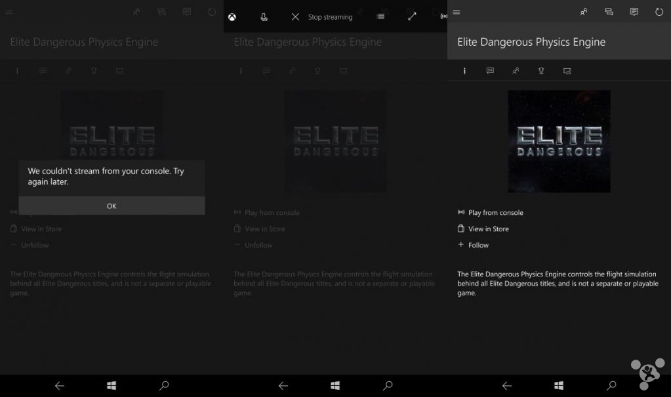Click the game description text on left screen
Viewport: 671px width, 397px height.
coord(111,283)
